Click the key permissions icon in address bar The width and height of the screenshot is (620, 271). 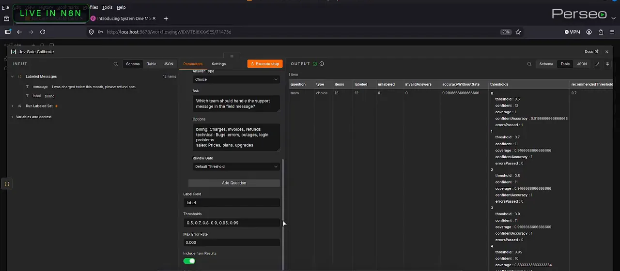(x=100, y=32)
